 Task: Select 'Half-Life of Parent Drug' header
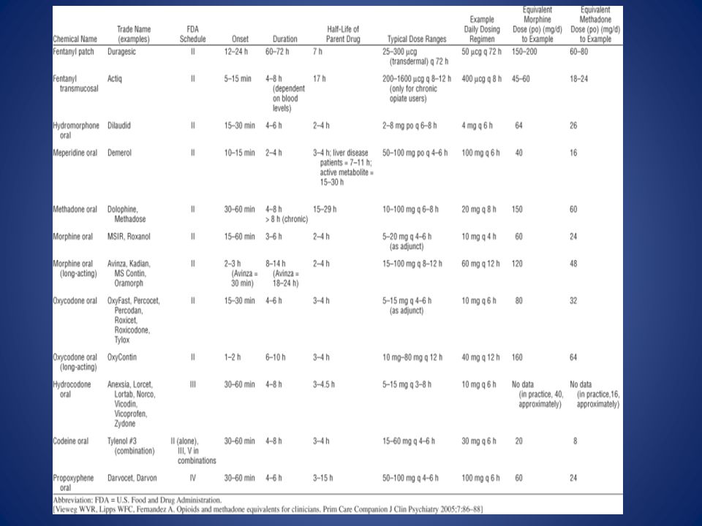click(x=343, y=34)
